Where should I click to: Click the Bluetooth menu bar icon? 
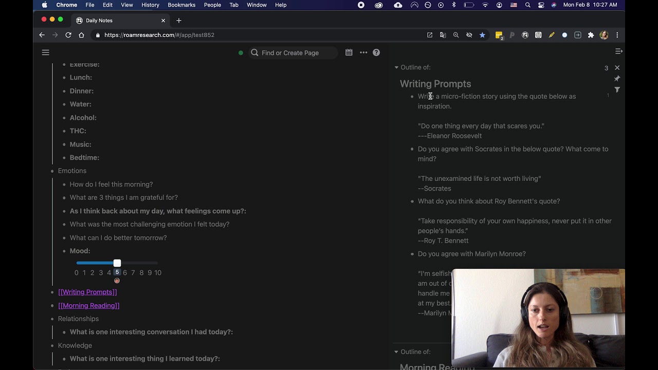point(454,5)
